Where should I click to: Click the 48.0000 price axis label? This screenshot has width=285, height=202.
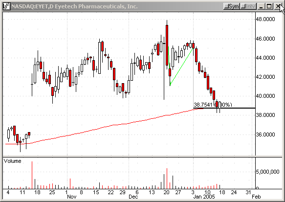265,19
